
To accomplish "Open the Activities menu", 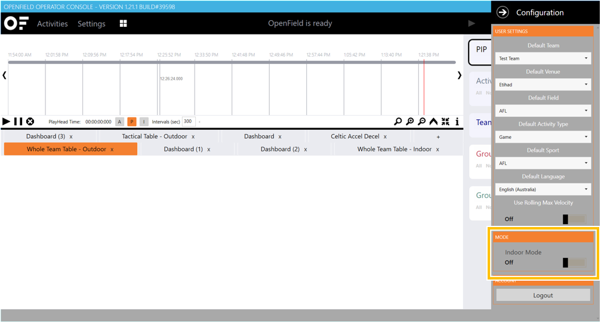I will coord(52,24).
